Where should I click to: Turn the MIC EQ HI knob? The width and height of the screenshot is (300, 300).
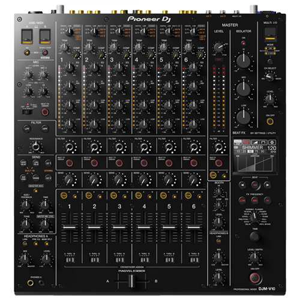coord(43,92)
